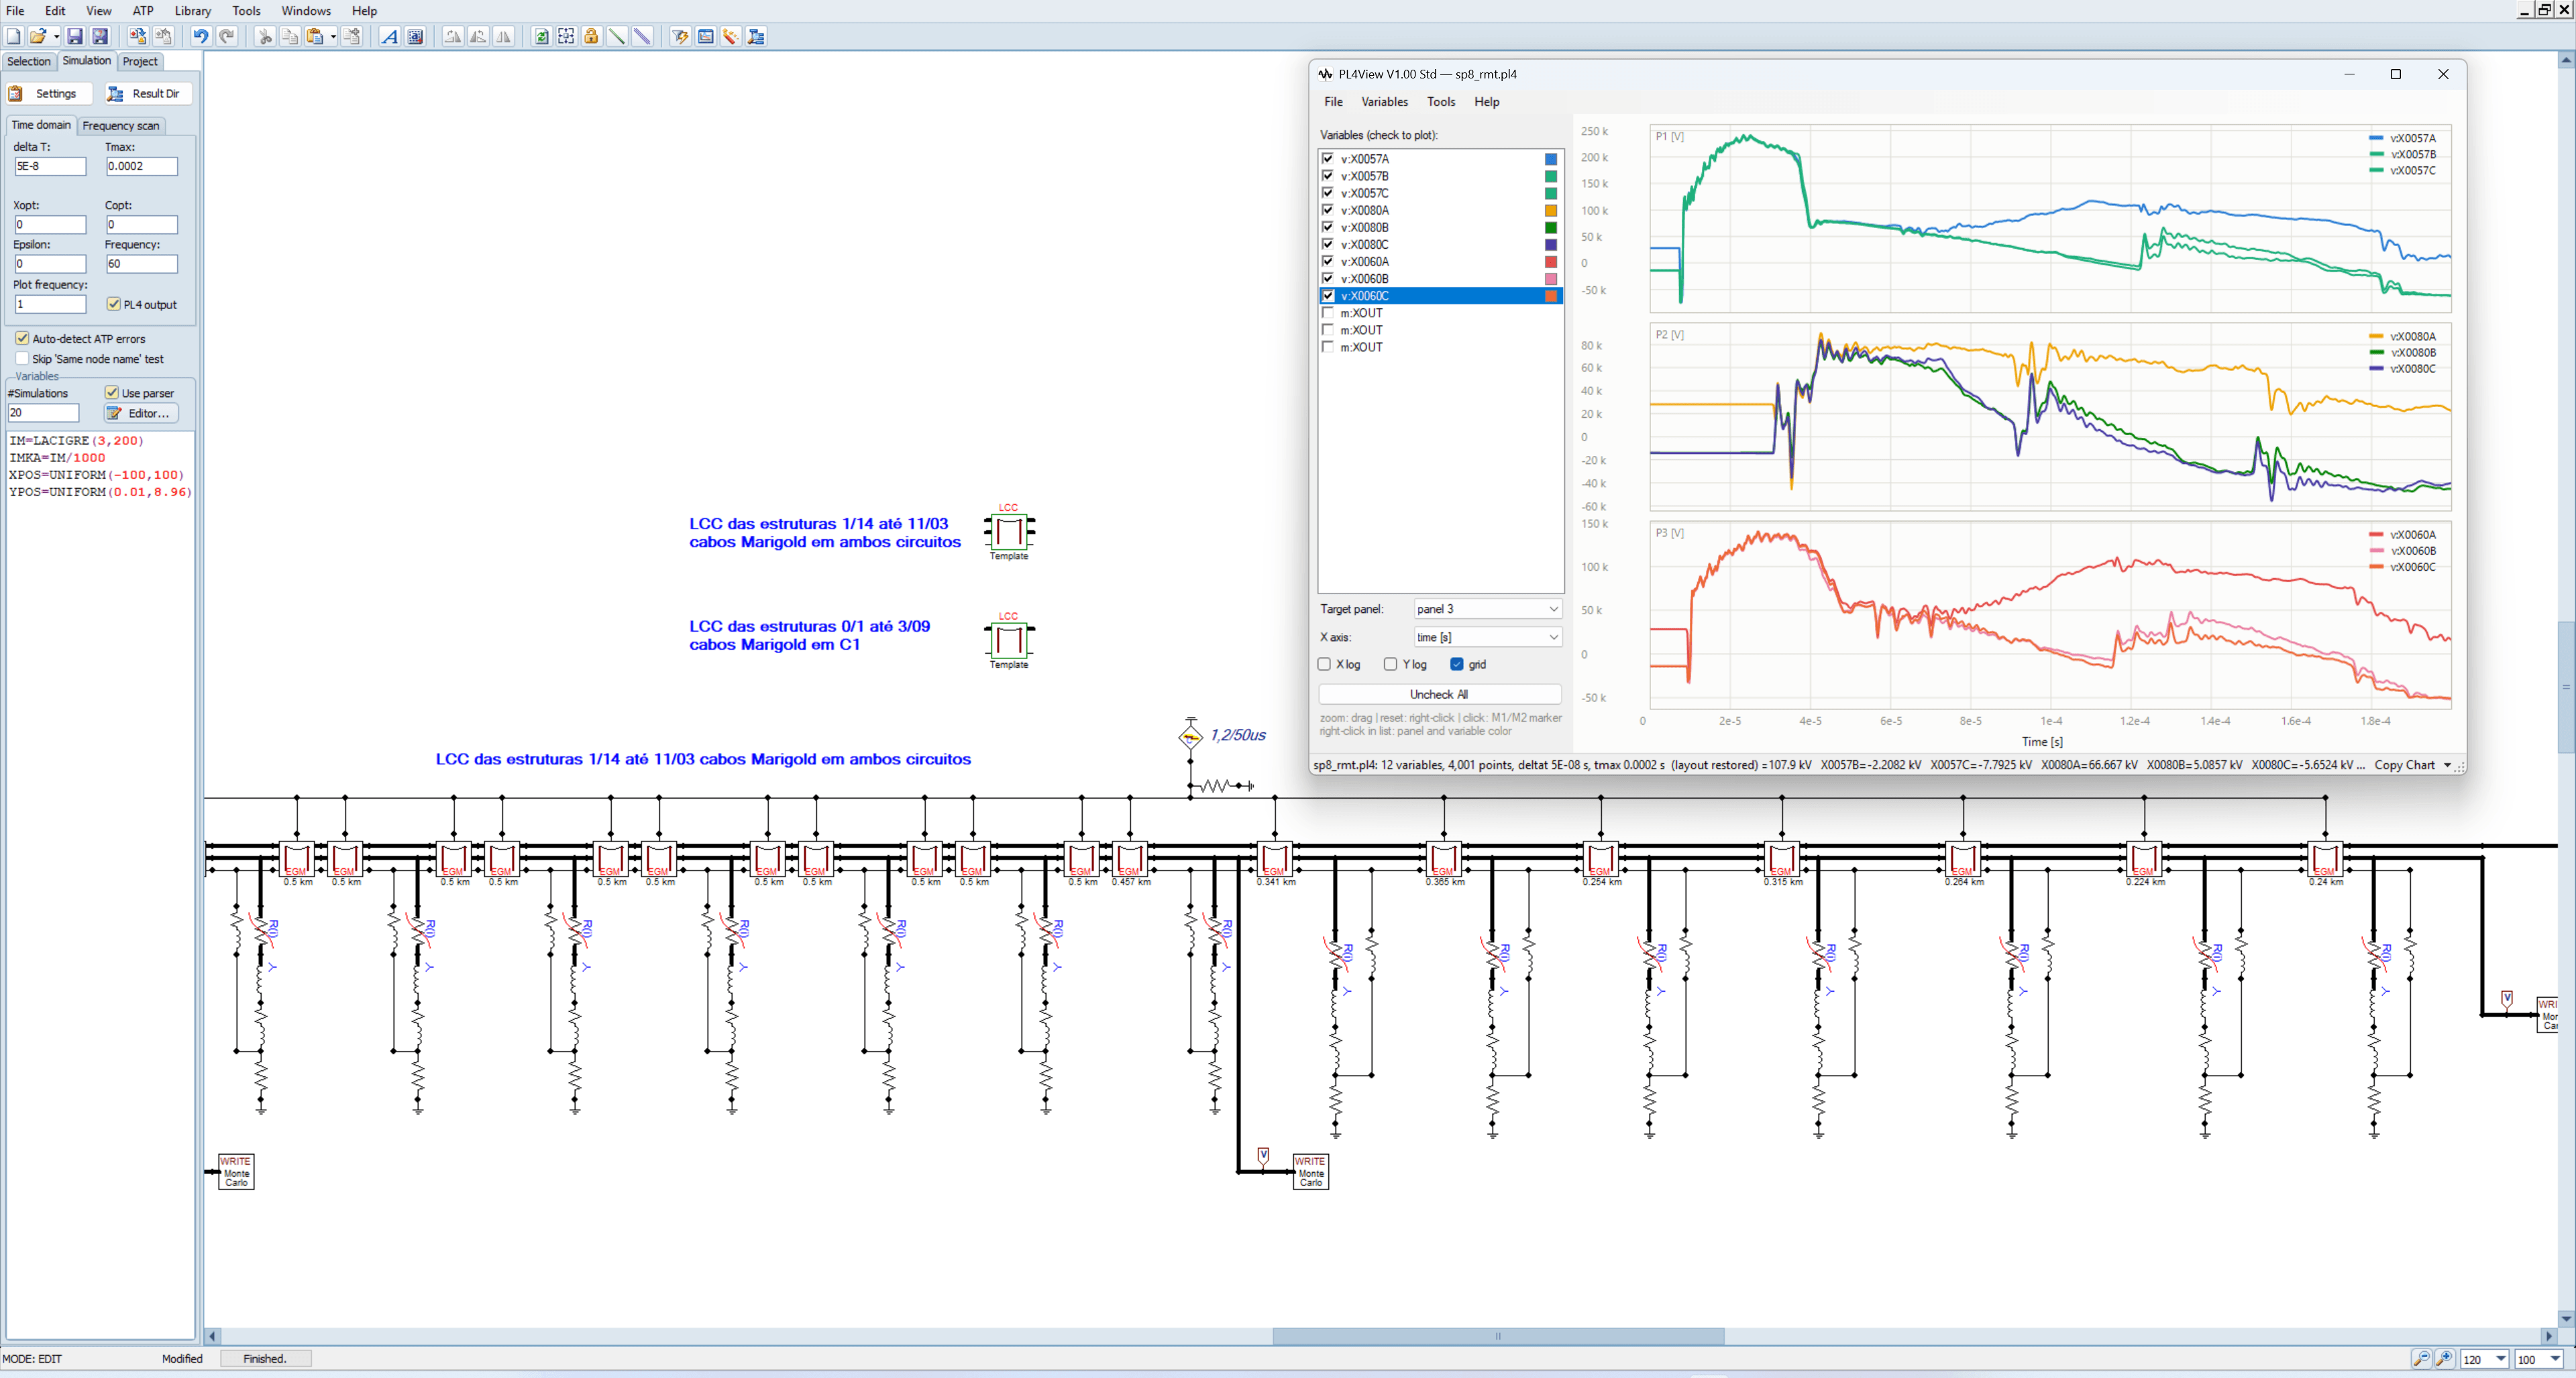Check the first m:XOUT variable
Image resolution: width=2576 pixels, height=1378 pixels.
click(x=1328, y=314)
